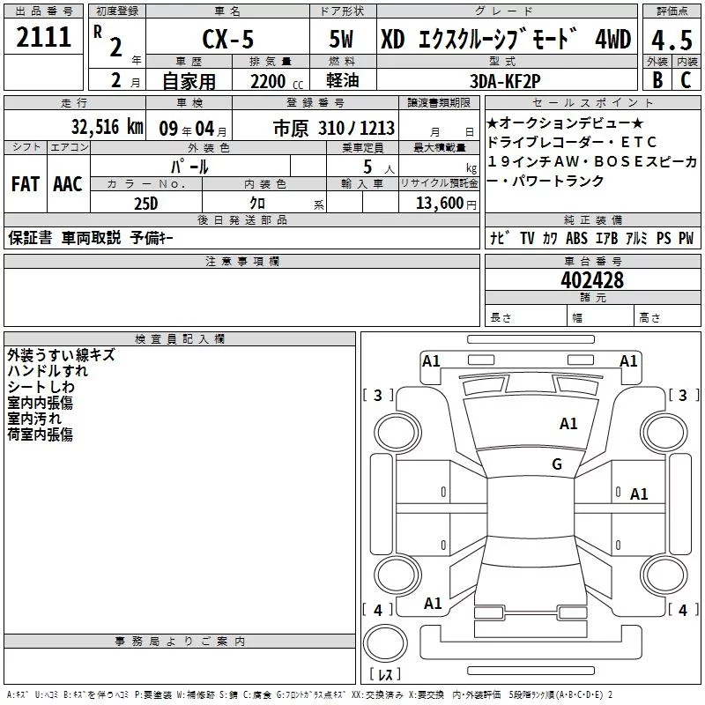Click 車両取説 in later-shipped parts
Screen dimensions: 705x705
(x=92, y=238)
